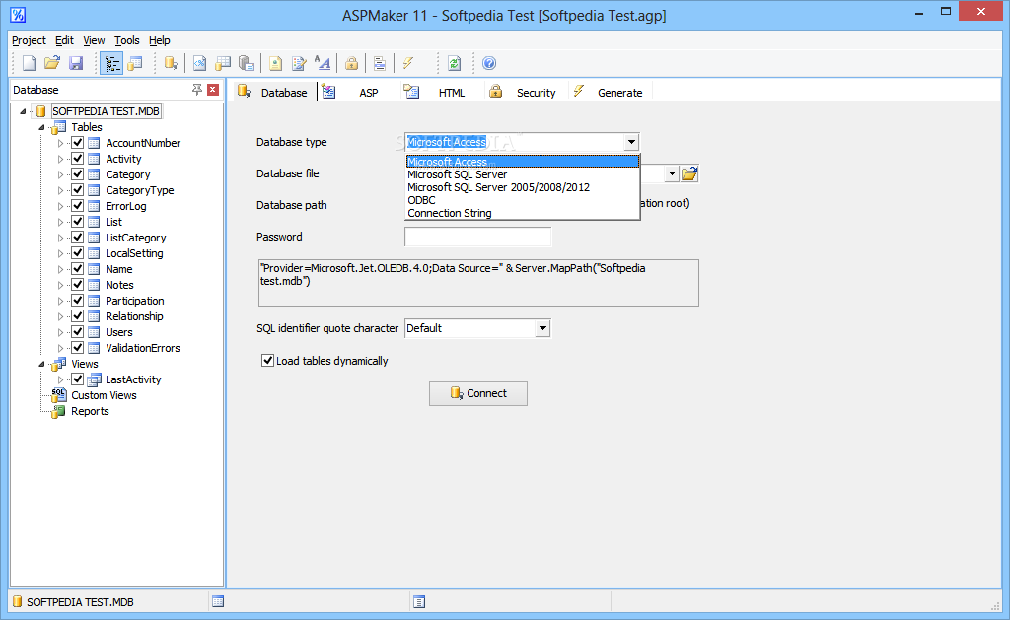Open the Edit menu
This screenshot has height=620, width=1010.
tap(64, 40)
